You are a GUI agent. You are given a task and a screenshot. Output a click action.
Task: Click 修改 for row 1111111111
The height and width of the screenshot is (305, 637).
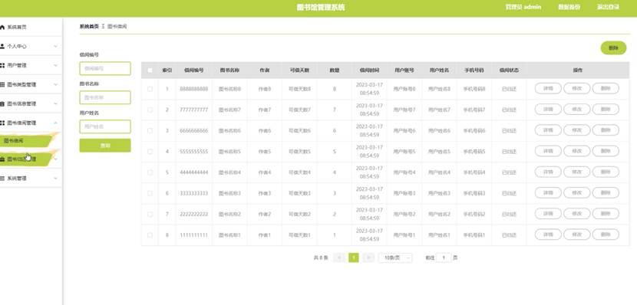tap(577, 234)
